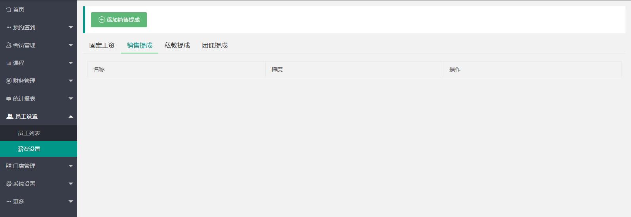
Task: Select 薪资设置 in the sidebar
Action: (x=38, y=149)
